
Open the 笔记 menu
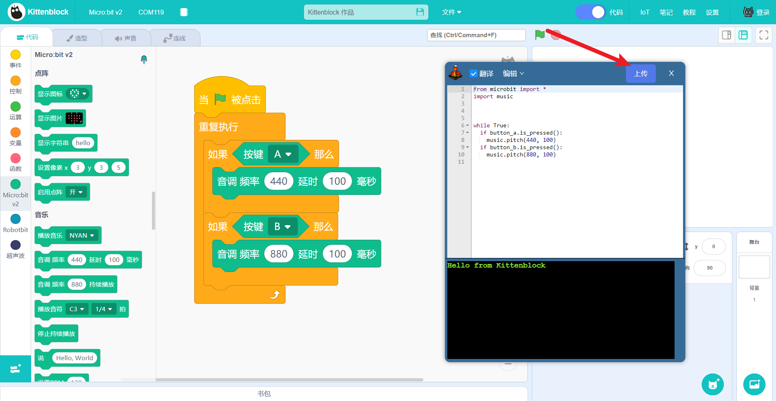(x=666, y=12)
